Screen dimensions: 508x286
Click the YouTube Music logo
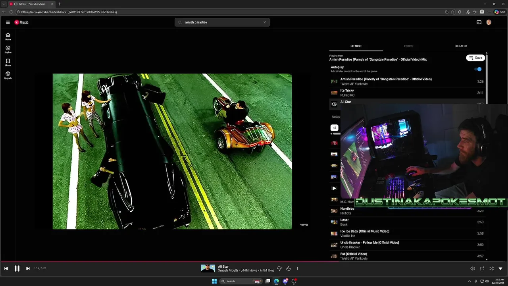pyautogui.click(x=21, y=22)
